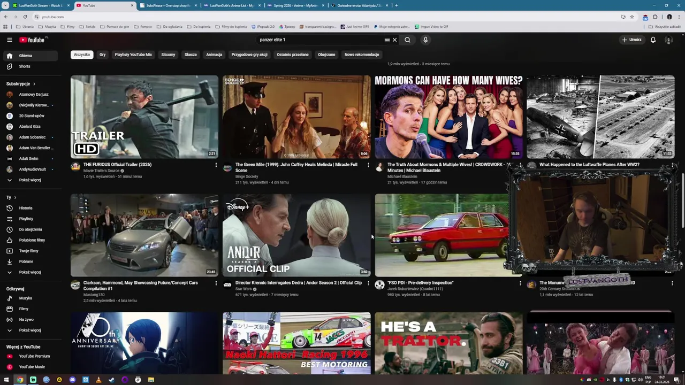Switch to the SubsPlease browser tab

pyautogui.click(x=168, y=5)
